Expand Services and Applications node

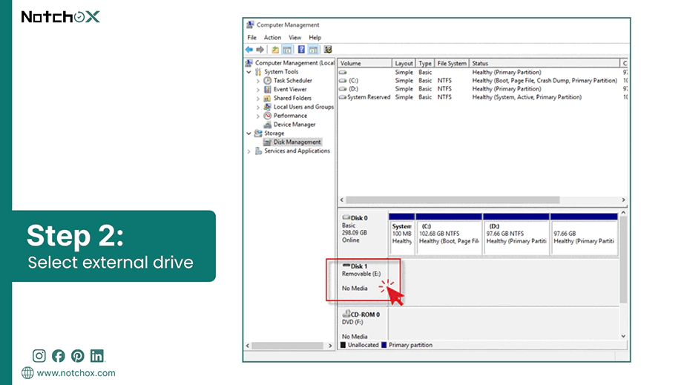tap(249, 151)
